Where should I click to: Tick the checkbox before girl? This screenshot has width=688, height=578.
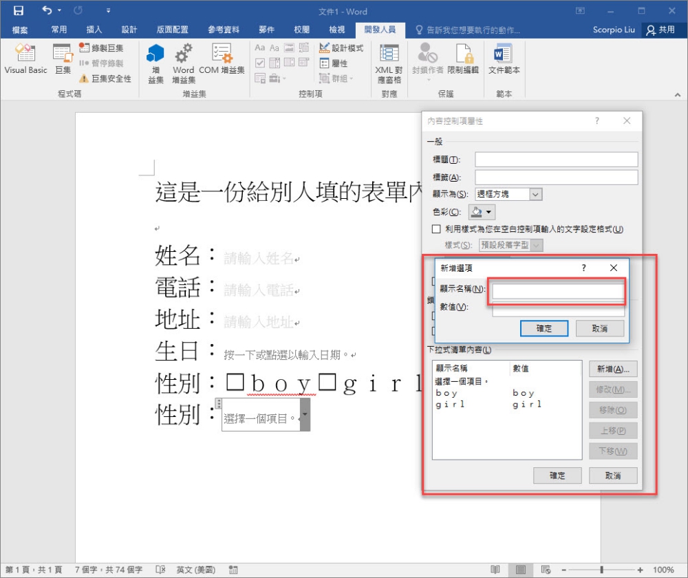[x=327, y=382]
